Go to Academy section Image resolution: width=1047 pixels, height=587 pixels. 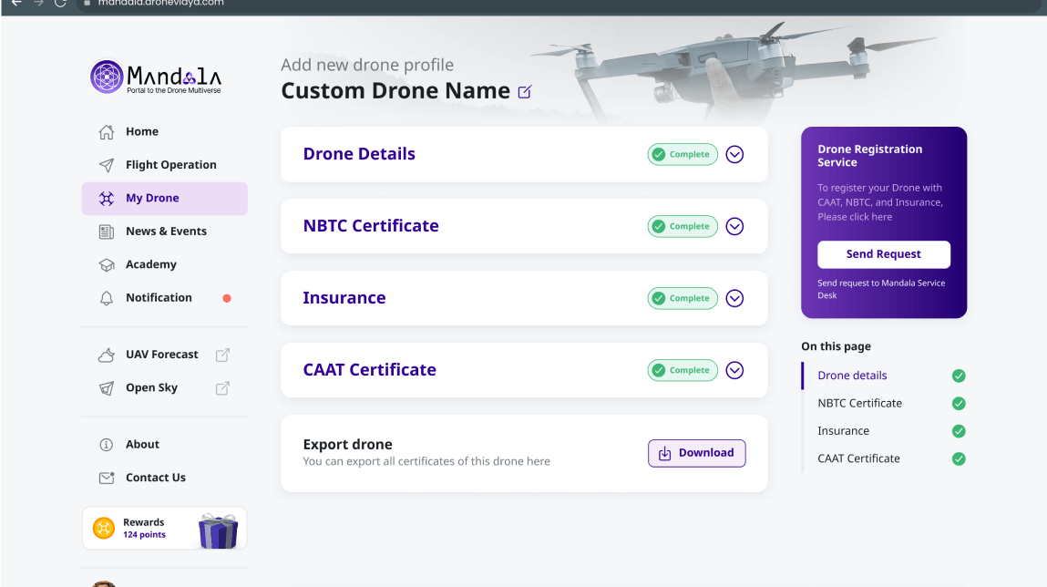click(164, 265)
